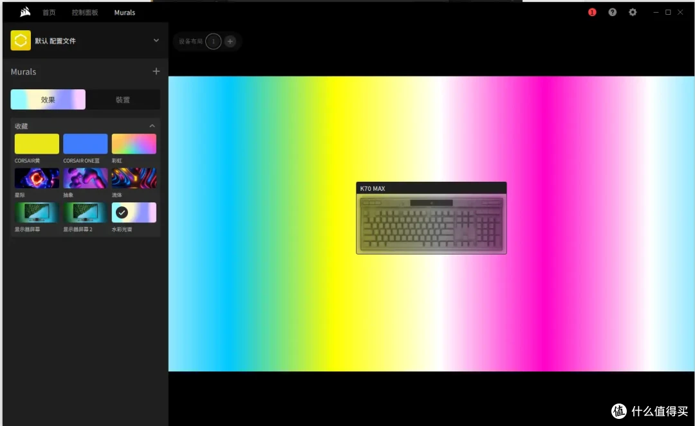
Task: Open the help question-mark icon
Action: [612, 12]
